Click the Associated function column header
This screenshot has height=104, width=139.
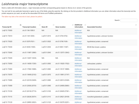pos(94,27)
